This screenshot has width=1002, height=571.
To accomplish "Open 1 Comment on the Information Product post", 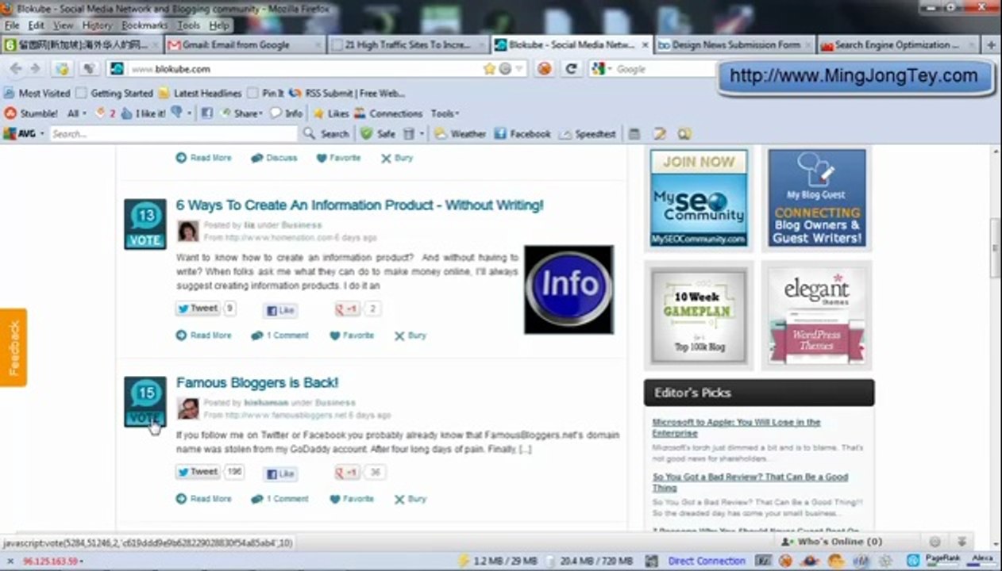I will click(279, 335).
